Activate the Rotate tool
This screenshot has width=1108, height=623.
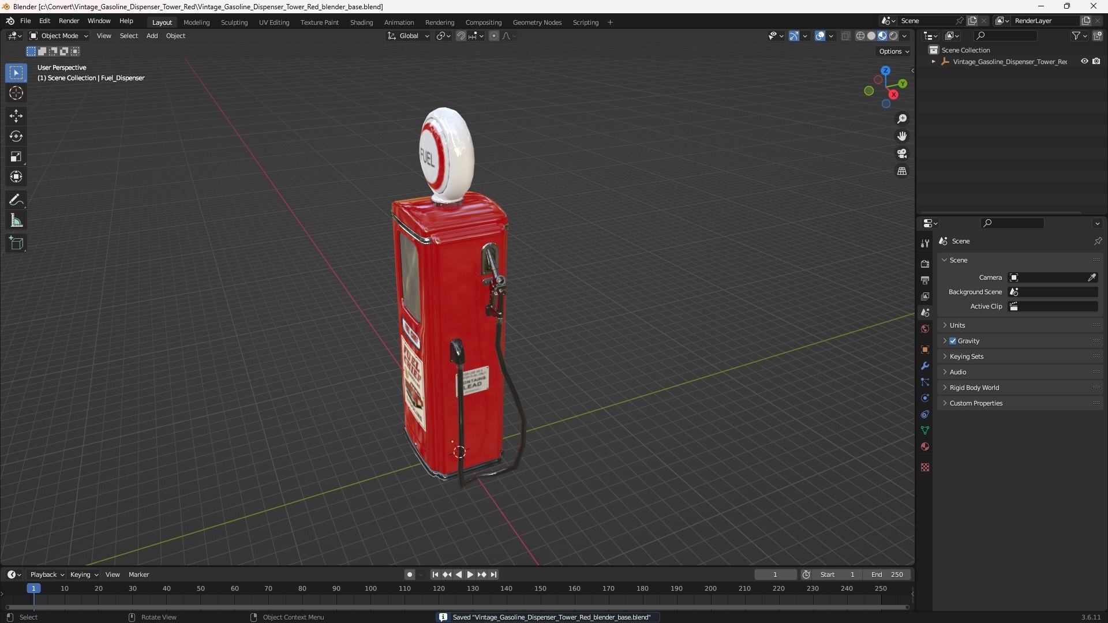[16, 136]
